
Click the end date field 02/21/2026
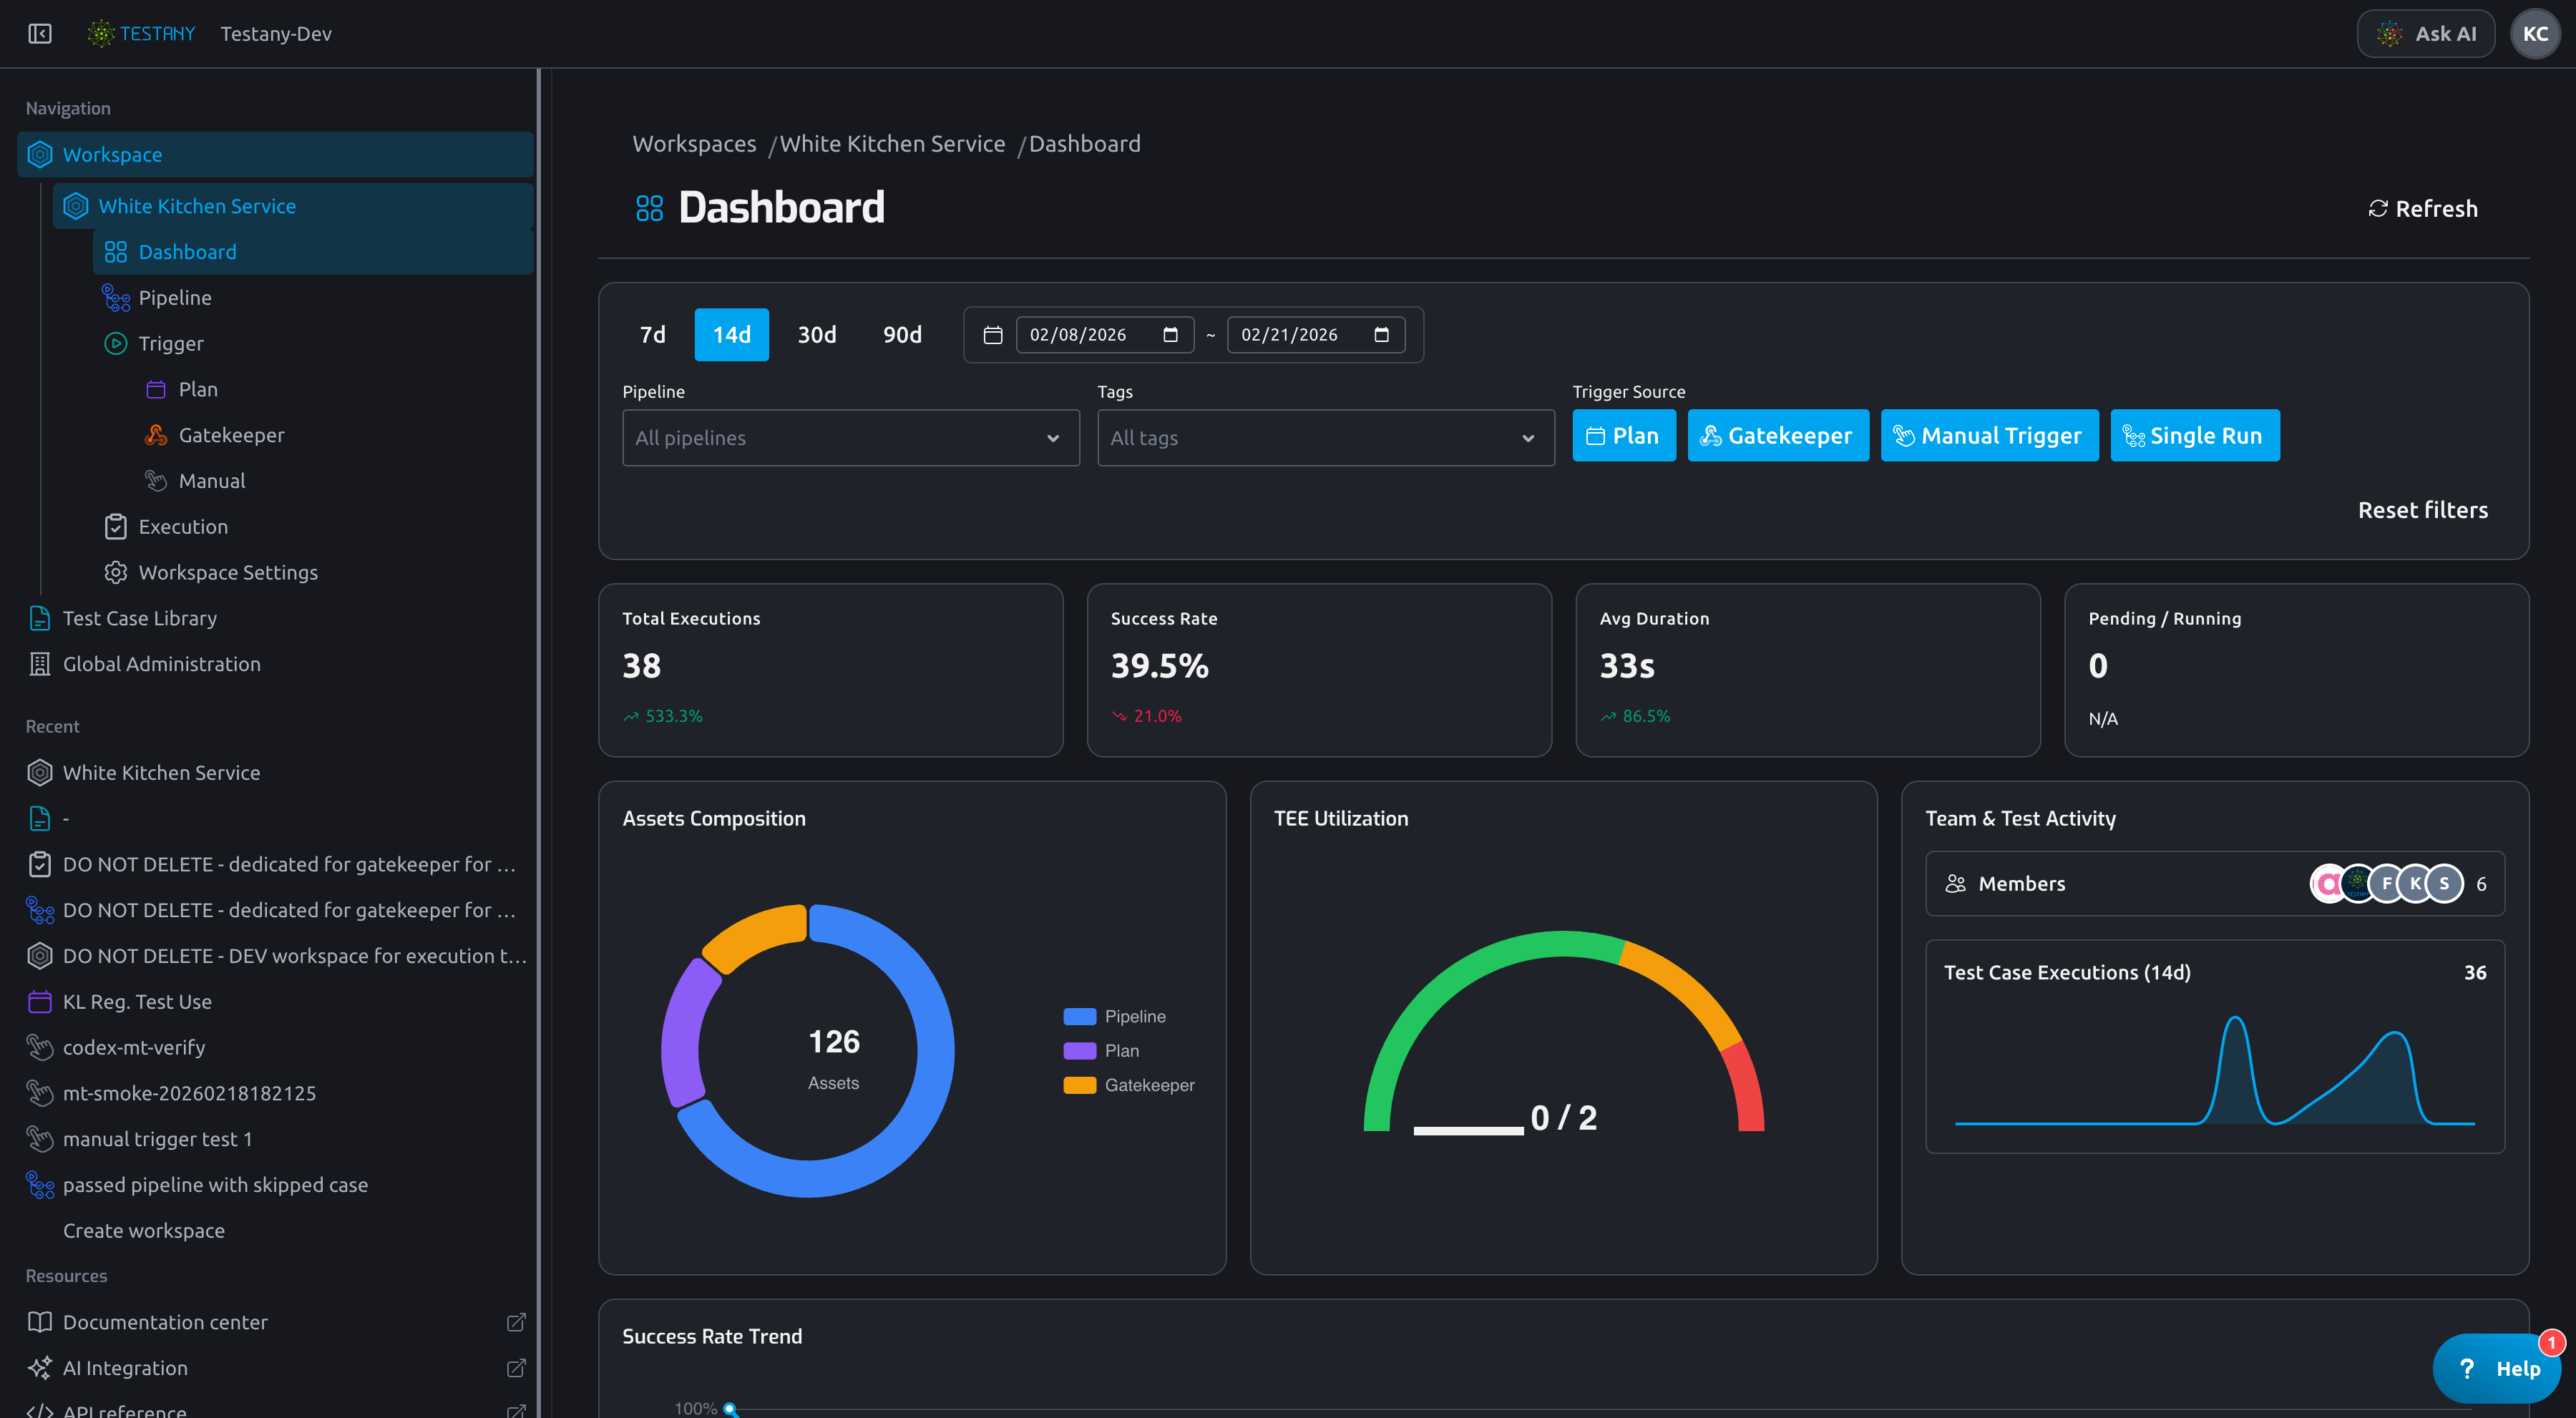[1315, 335]
